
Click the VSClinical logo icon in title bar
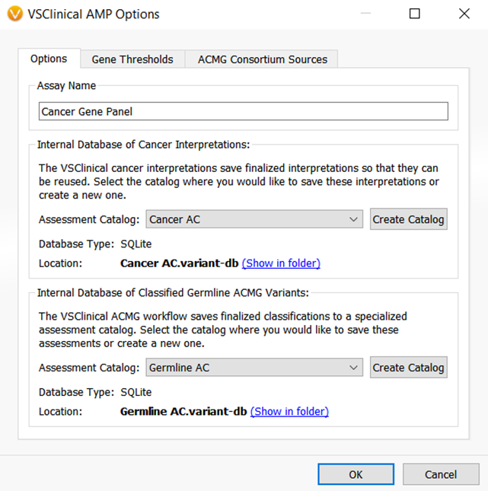click(13, 14)
